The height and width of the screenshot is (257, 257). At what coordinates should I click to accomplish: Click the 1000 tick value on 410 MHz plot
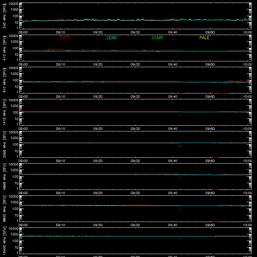pos(14,42)
